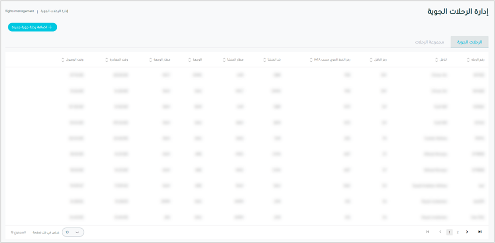Click the اضافة رحلة جوية جديدة button
The width and height of the screenshot is (495, 243).
pos(32,27)
